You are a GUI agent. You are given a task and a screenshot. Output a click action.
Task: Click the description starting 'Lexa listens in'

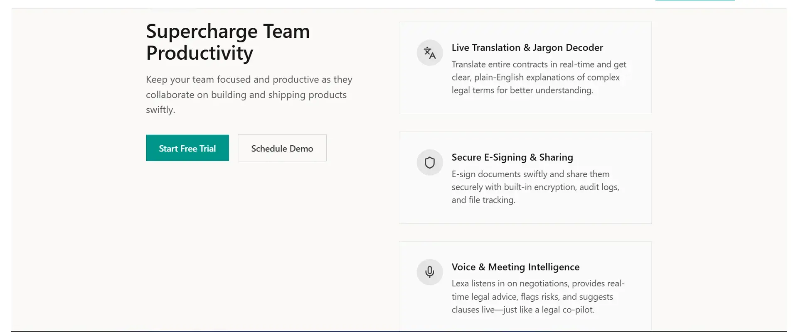click(538, 296)
